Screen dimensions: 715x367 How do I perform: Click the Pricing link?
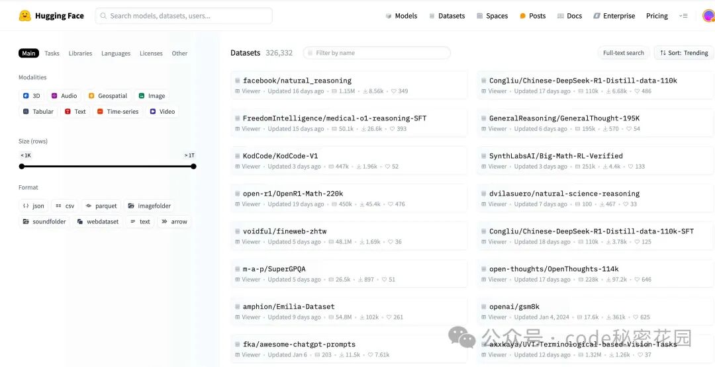click(x=657, y=16)
